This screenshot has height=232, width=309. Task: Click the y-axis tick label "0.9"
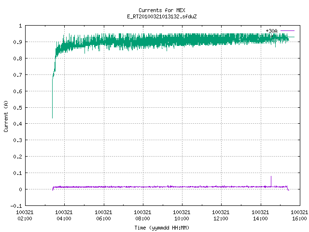click(x=17, y=42)
